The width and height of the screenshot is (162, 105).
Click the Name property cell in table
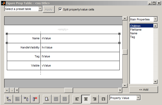click(24, 38)
